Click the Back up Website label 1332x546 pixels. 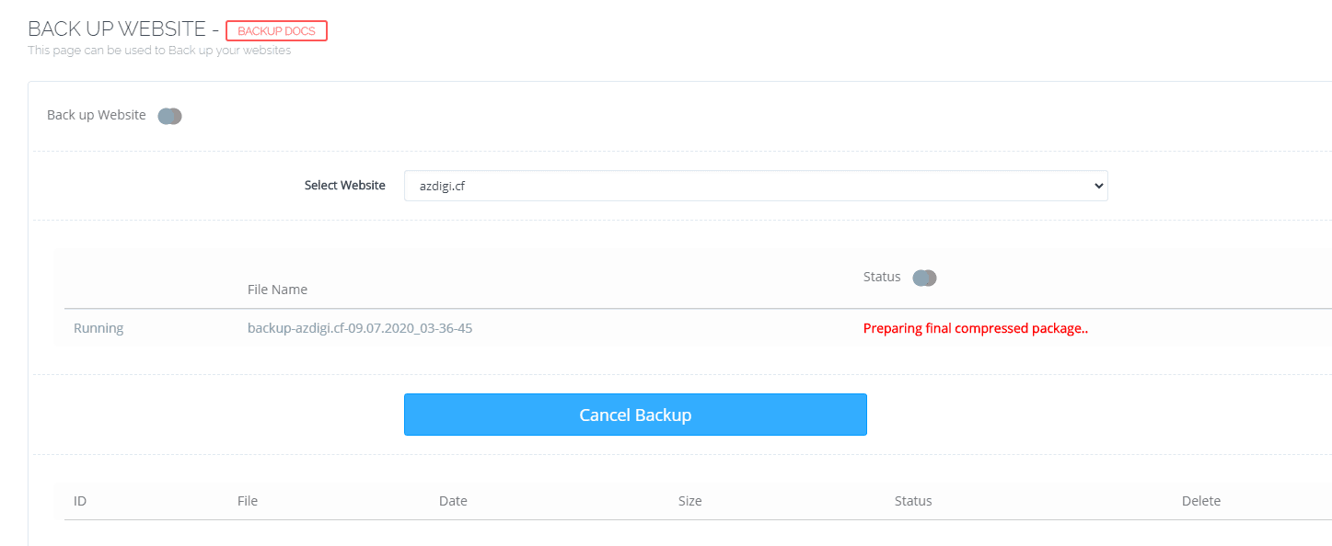pyautogui.click(x=97, y=115)
